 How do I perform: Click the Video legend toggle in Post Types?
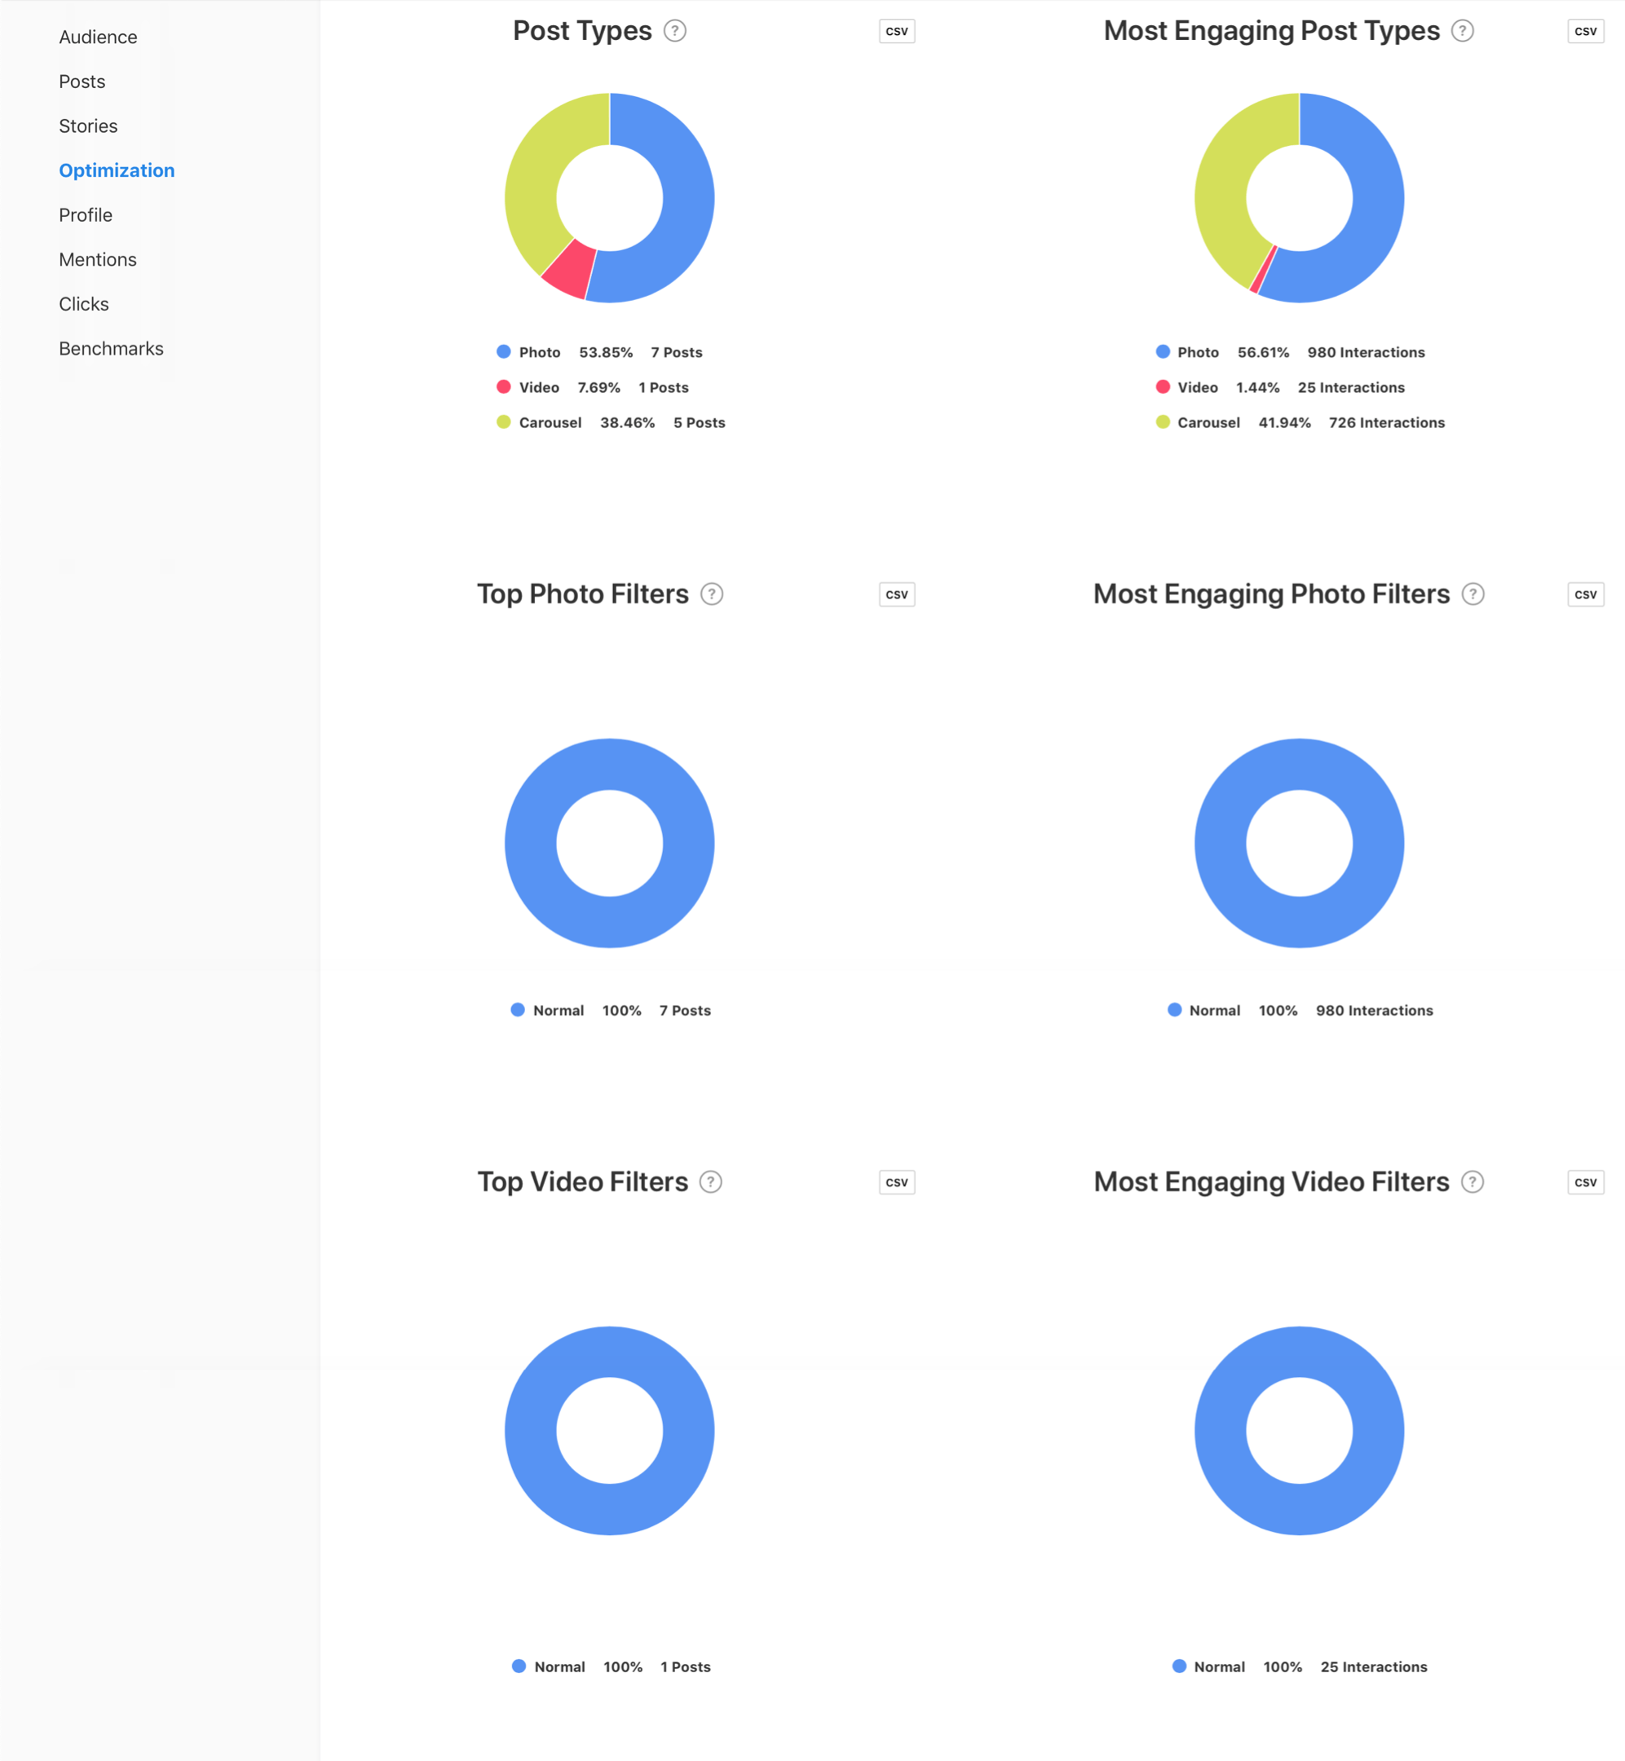click(496, 386)
